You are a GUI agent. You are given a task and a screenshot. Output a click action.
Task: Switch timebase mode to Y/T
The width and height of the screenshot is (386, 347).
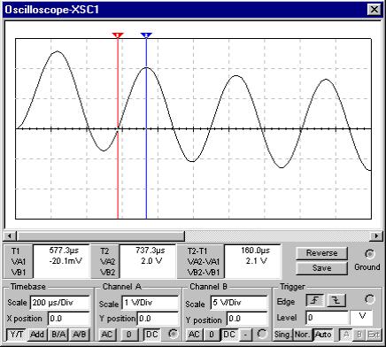click(x=17, y=335)
